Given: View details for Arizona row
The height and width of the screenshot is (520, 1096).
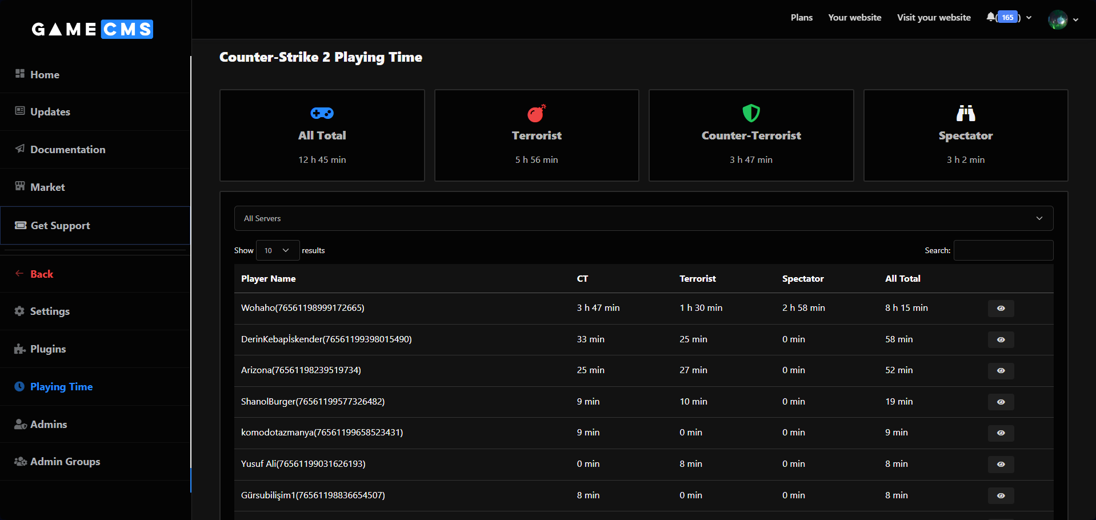Looking at the screenshot, I should coord(1001,371).
